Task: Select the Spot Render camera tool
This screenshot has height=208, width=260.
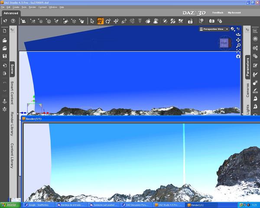Action: [x=190, y=21]
